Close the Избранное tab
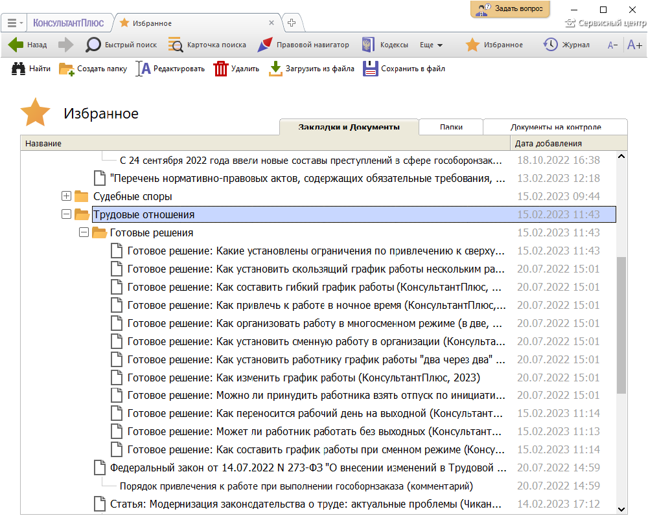This screenshot has height=518, width=648. 272,23
